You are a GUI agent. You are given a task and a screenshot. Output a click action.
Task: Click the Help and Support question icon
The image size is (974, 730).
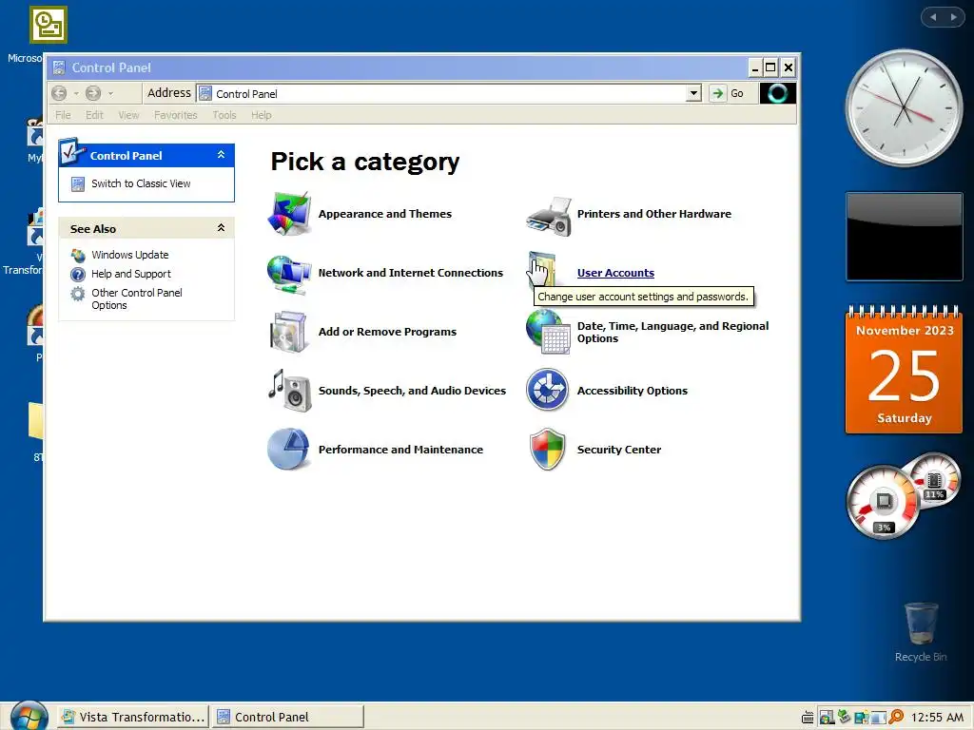[78, 274]
